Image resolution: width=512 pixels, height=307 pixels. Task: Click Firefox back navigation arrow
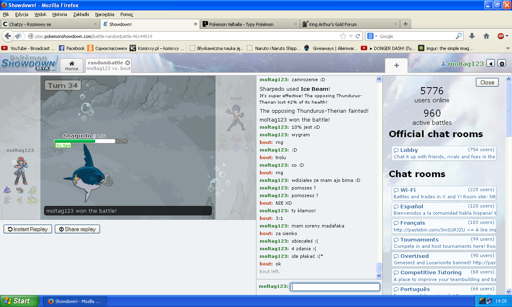[x=8, y=36]
